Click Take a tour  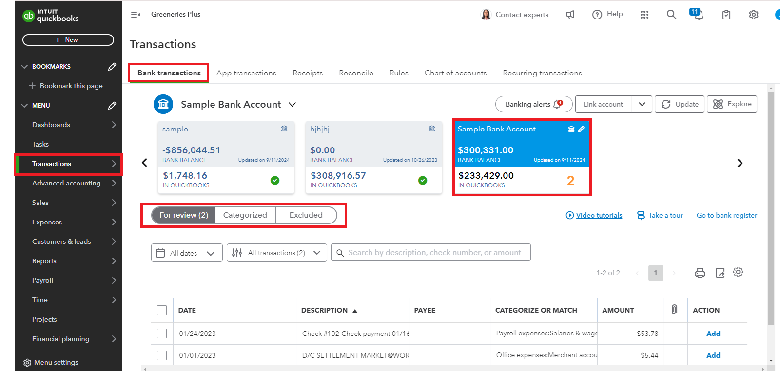point(660,215)
